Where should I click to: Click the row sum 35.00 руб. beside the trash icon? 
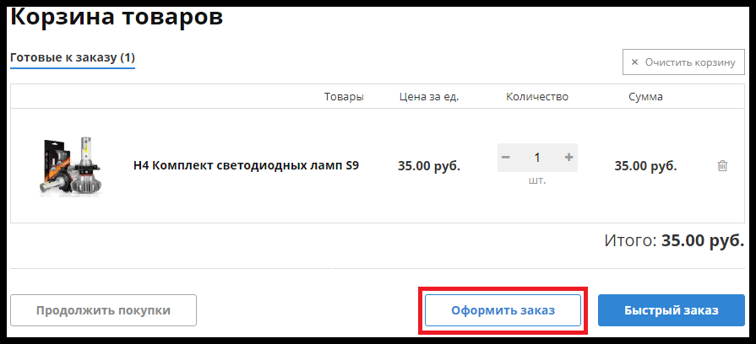click(645, 166)
